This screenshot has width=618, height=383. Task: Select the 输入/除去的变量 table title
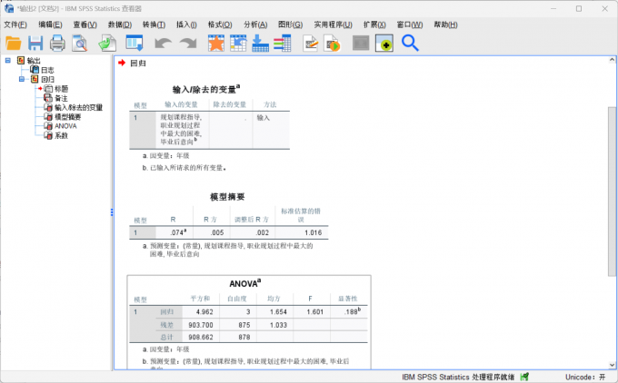click(206, 89)
